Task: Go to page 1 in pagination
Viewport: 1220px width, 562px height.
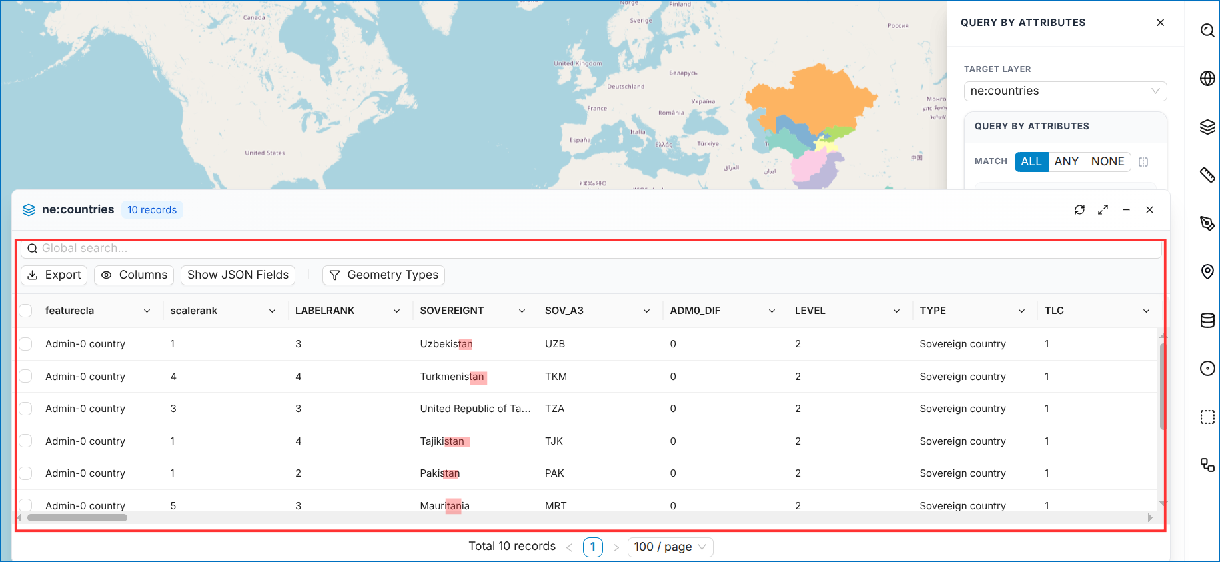Action: pyautogui.click(x=593, y=547)
